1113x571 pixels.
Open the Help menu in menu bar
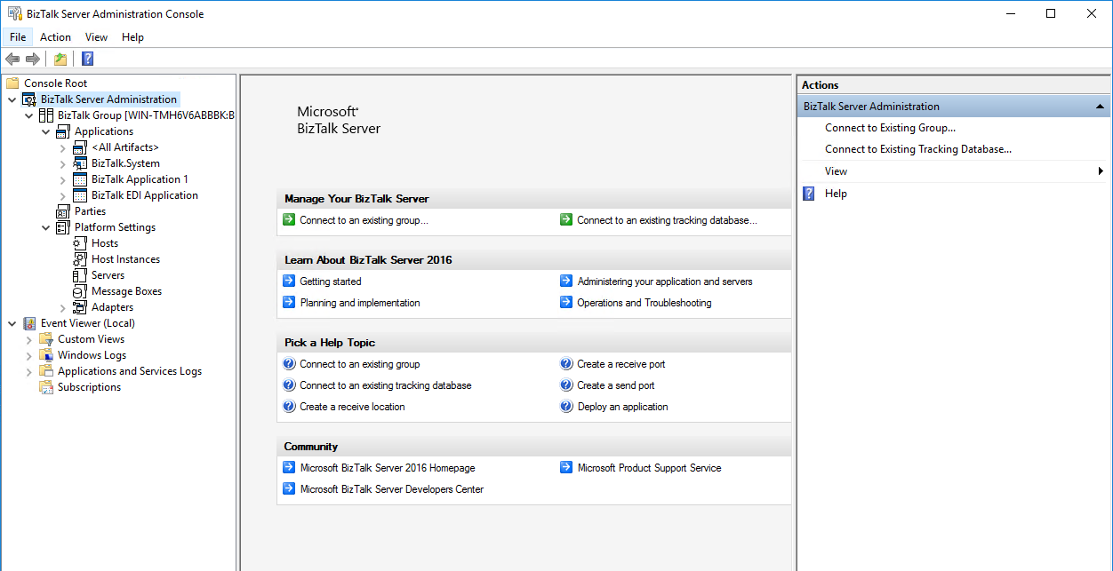(132, 37)
